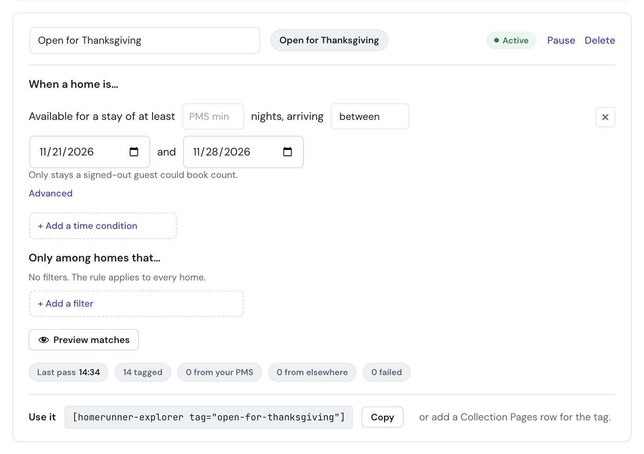Image resolution: width=644 pixels, height=454 pixels.
Task: Add a filter to the rule
Action: (137, 304)
